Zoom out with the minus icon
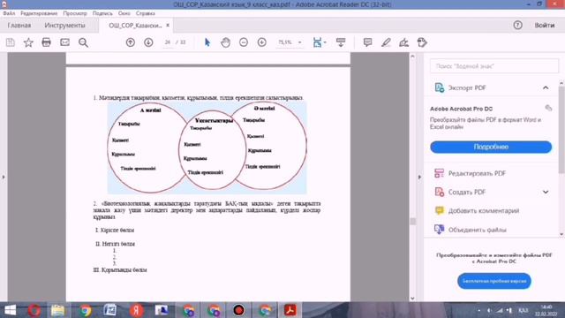 [x=244, y=42]
